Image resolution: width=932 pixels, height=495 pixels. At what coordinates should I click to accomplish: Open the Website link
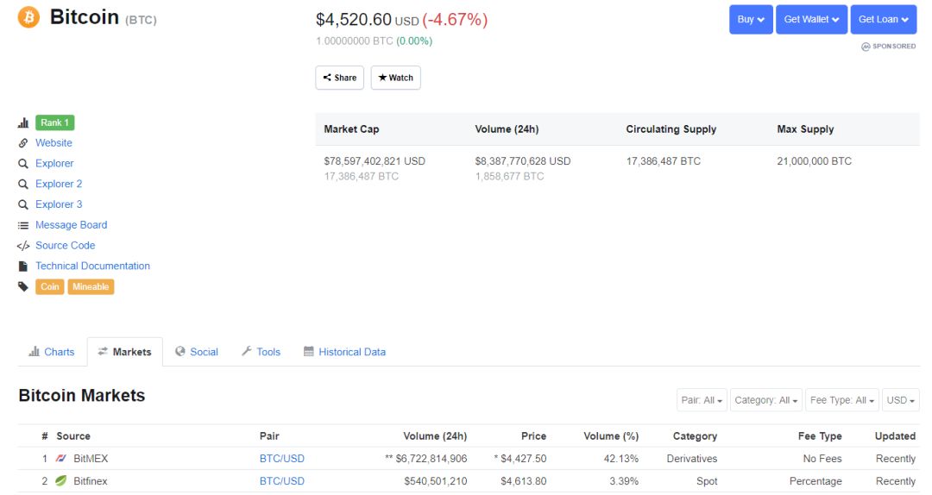click(54, 142)
